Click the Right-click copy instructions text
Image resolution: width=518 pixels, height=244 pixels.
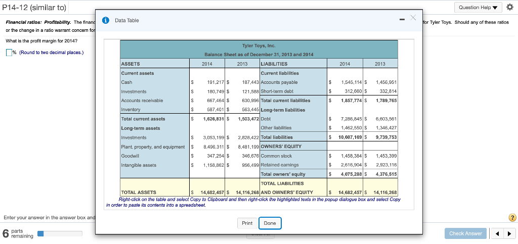pos(253,202)
